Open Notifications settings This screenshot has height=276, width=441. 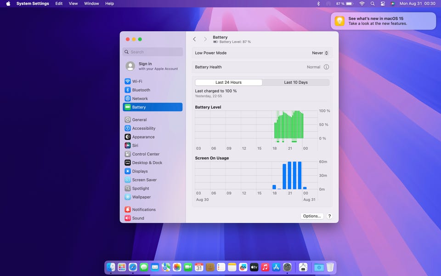tap(153, 210)
